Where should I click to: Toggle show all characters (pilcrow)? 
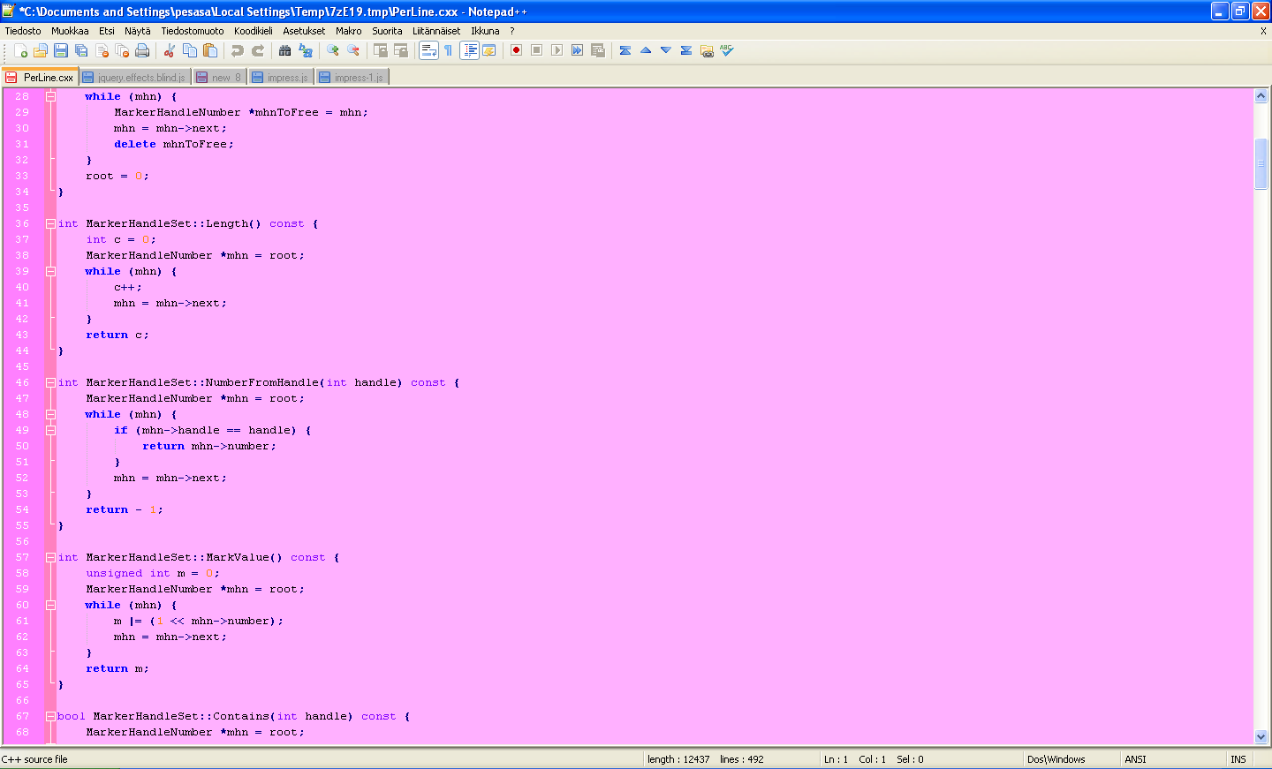pyautogui.click(x=449, y=50)
